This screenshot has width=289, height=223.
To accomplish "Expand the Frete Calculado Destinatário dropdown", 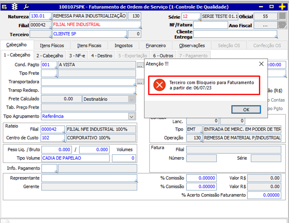I will 132,99.
